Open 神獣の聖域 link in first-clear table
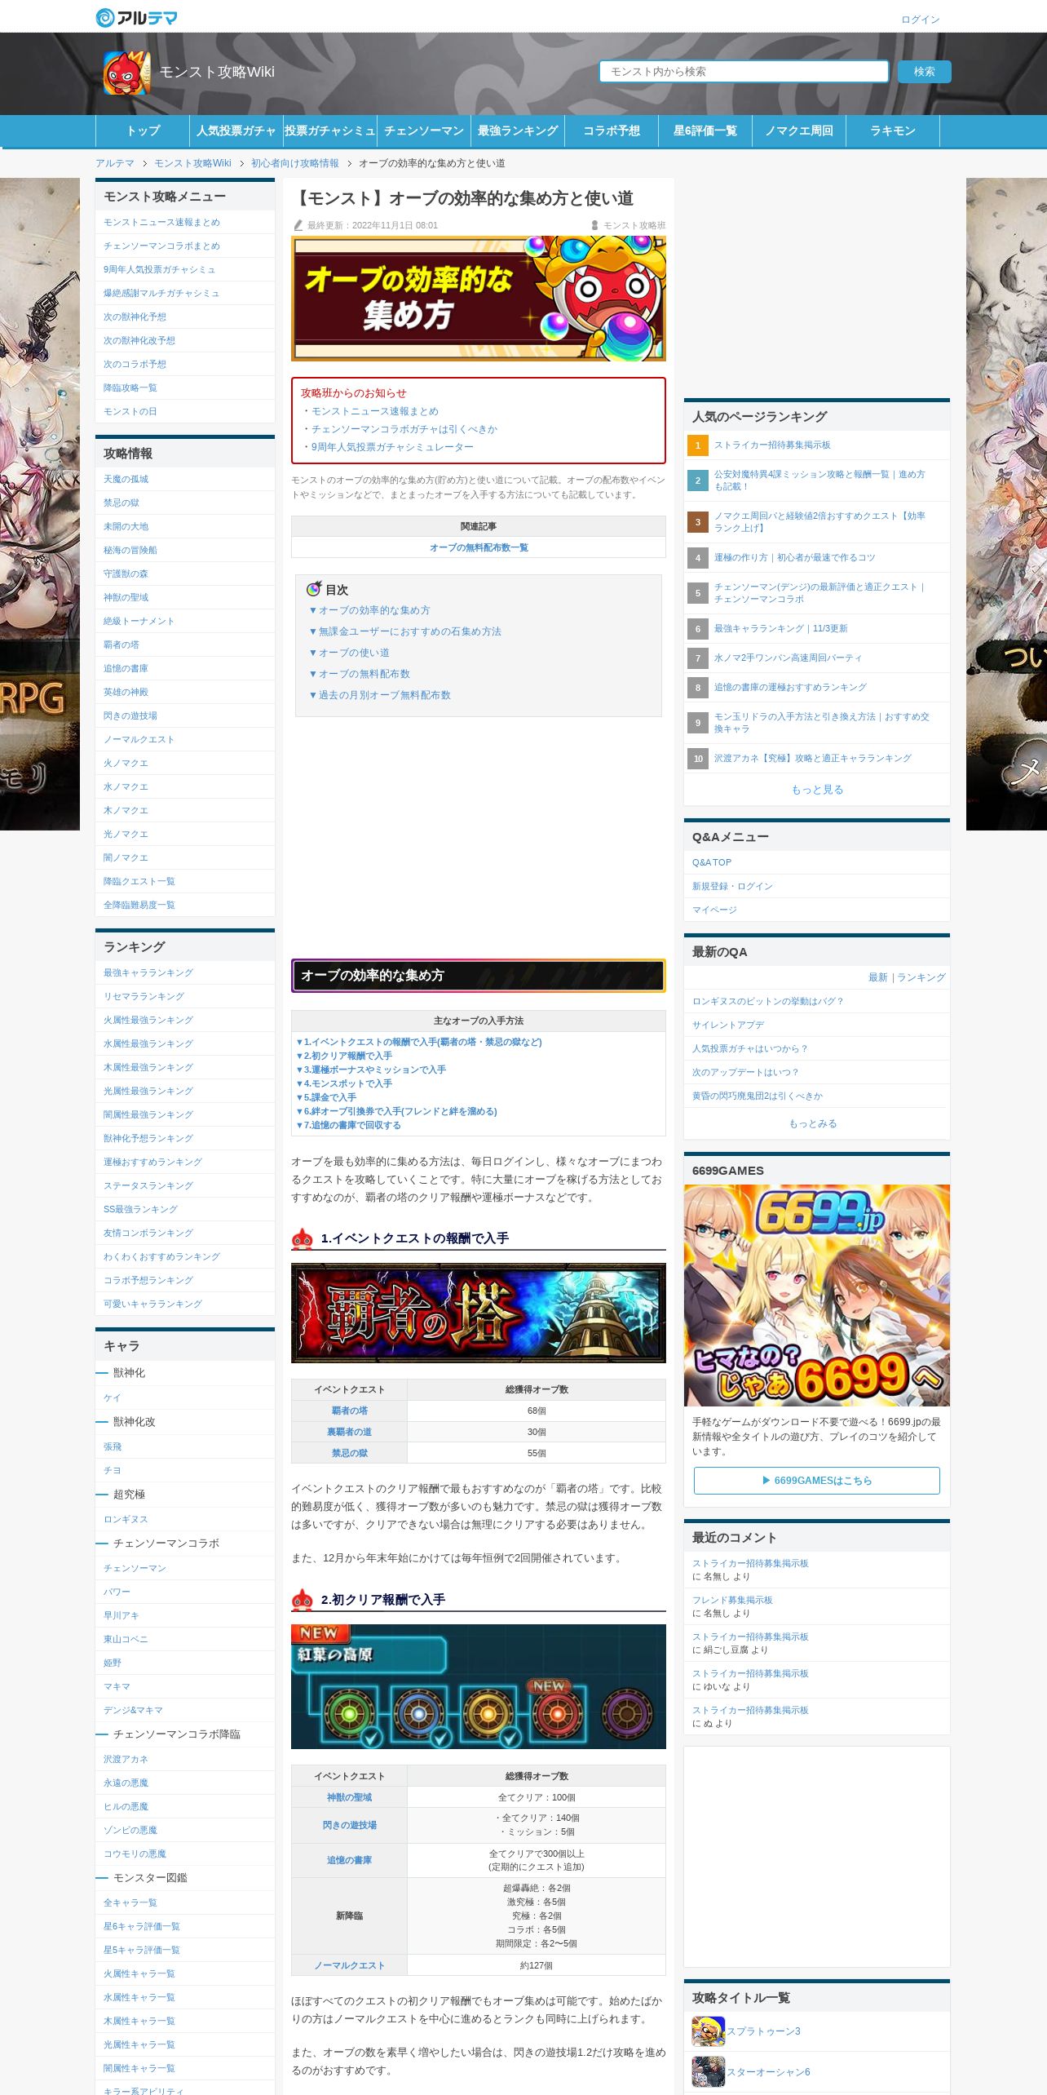The width and height of the screenshot is (1047, 2095). pos(349,1797)
